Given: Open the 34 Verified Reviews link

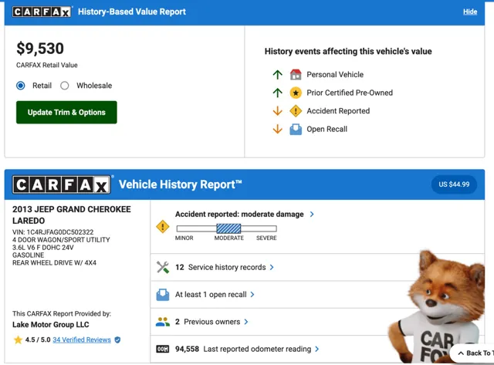Looking at the screenshot, I should (81, 340).
